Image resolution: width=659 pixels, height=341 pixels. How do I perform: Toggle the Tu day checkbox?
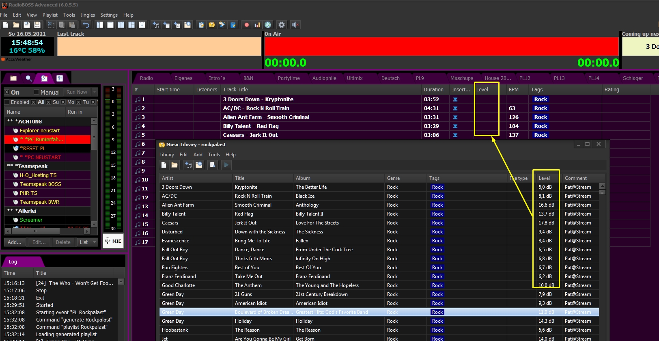pos(79,102)
